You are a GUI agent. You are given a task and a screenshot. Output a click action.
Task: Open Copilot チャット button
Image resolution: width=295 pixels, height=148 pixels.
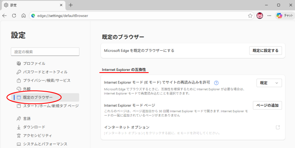click(285, 16)
